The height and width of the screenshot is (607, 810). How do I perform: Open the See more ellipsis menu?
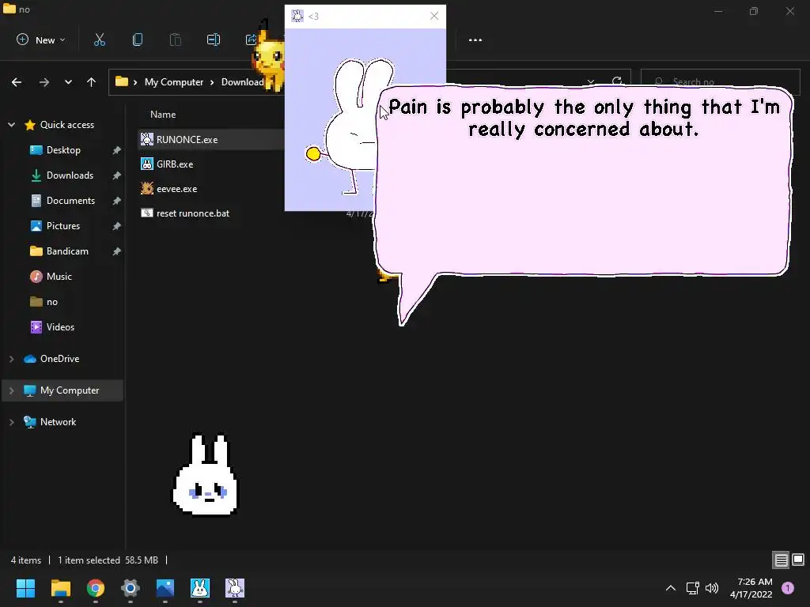pos(475,40)
